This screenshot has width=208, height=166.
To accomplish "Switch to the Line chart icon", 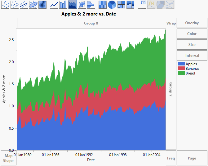I will [54, 4].
